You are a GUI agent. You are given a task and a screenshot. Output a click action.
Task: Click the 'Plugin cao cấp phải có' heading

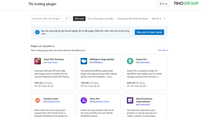pos(43,46)
